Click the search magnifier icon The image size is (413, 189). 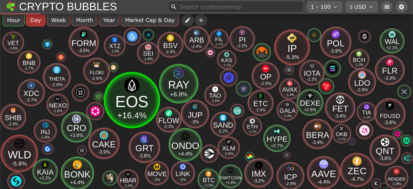click(x=174, y=7)
